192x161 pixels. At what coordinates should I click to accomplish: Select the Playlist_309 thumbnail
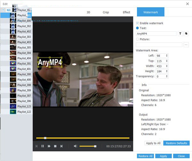point(13,90)
